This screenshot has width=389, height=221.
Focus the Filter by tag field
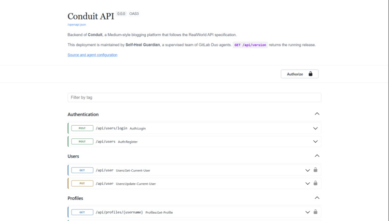pyautogui.click(x=194, y=98)
